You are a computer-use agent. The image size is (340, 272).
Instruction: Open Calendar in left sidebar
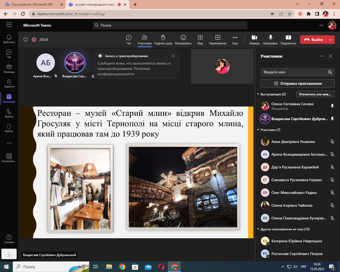point(9,98)
